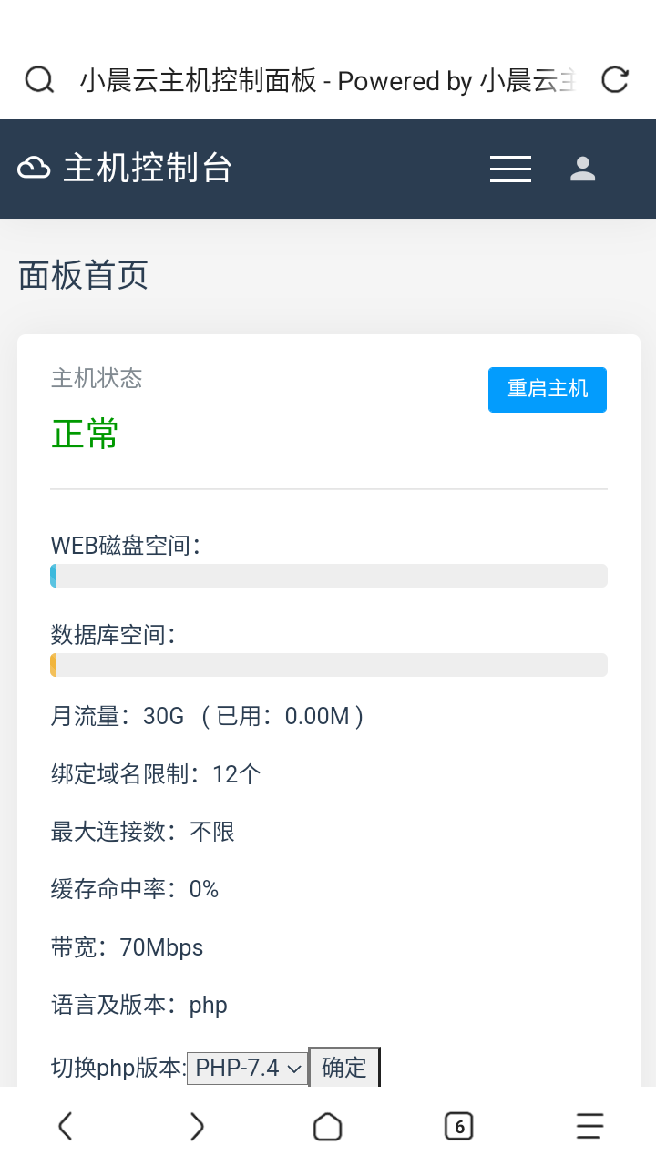Click the 重启主机 restart button
The height and width of the screenshot is (1166, 656).
(548, 390)
